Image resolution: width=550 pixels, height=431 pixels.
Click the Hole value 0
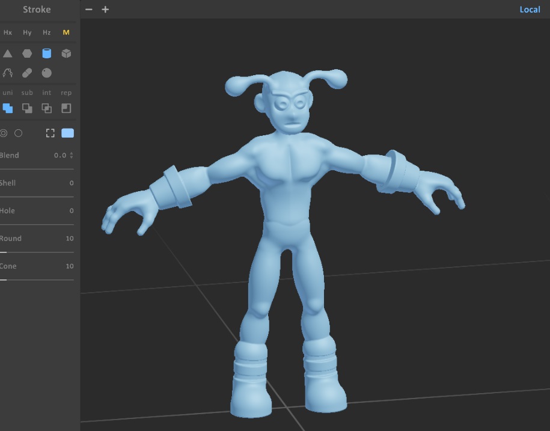72,211
